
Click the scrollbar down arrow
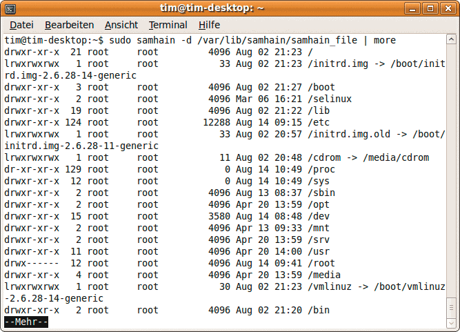[x=451, y=323]
